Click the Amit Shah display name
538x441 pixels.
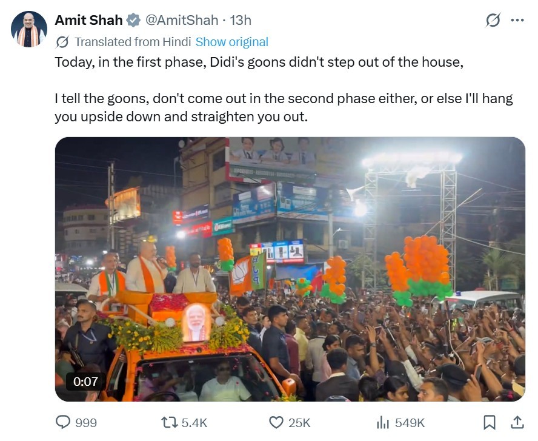pyautogui.click(x=88, y=20)
